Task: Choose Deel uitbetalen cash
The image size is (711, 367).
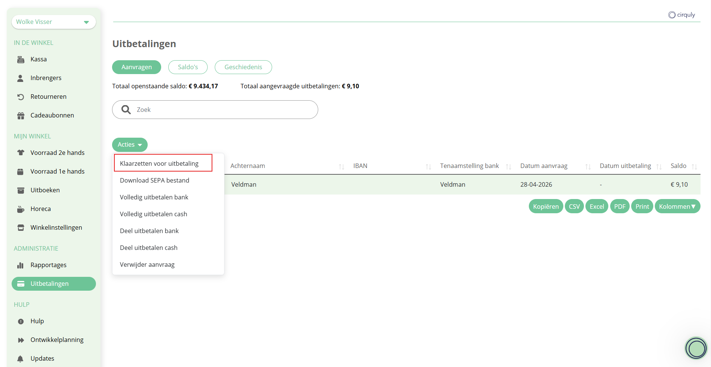Action: [148, 248]
